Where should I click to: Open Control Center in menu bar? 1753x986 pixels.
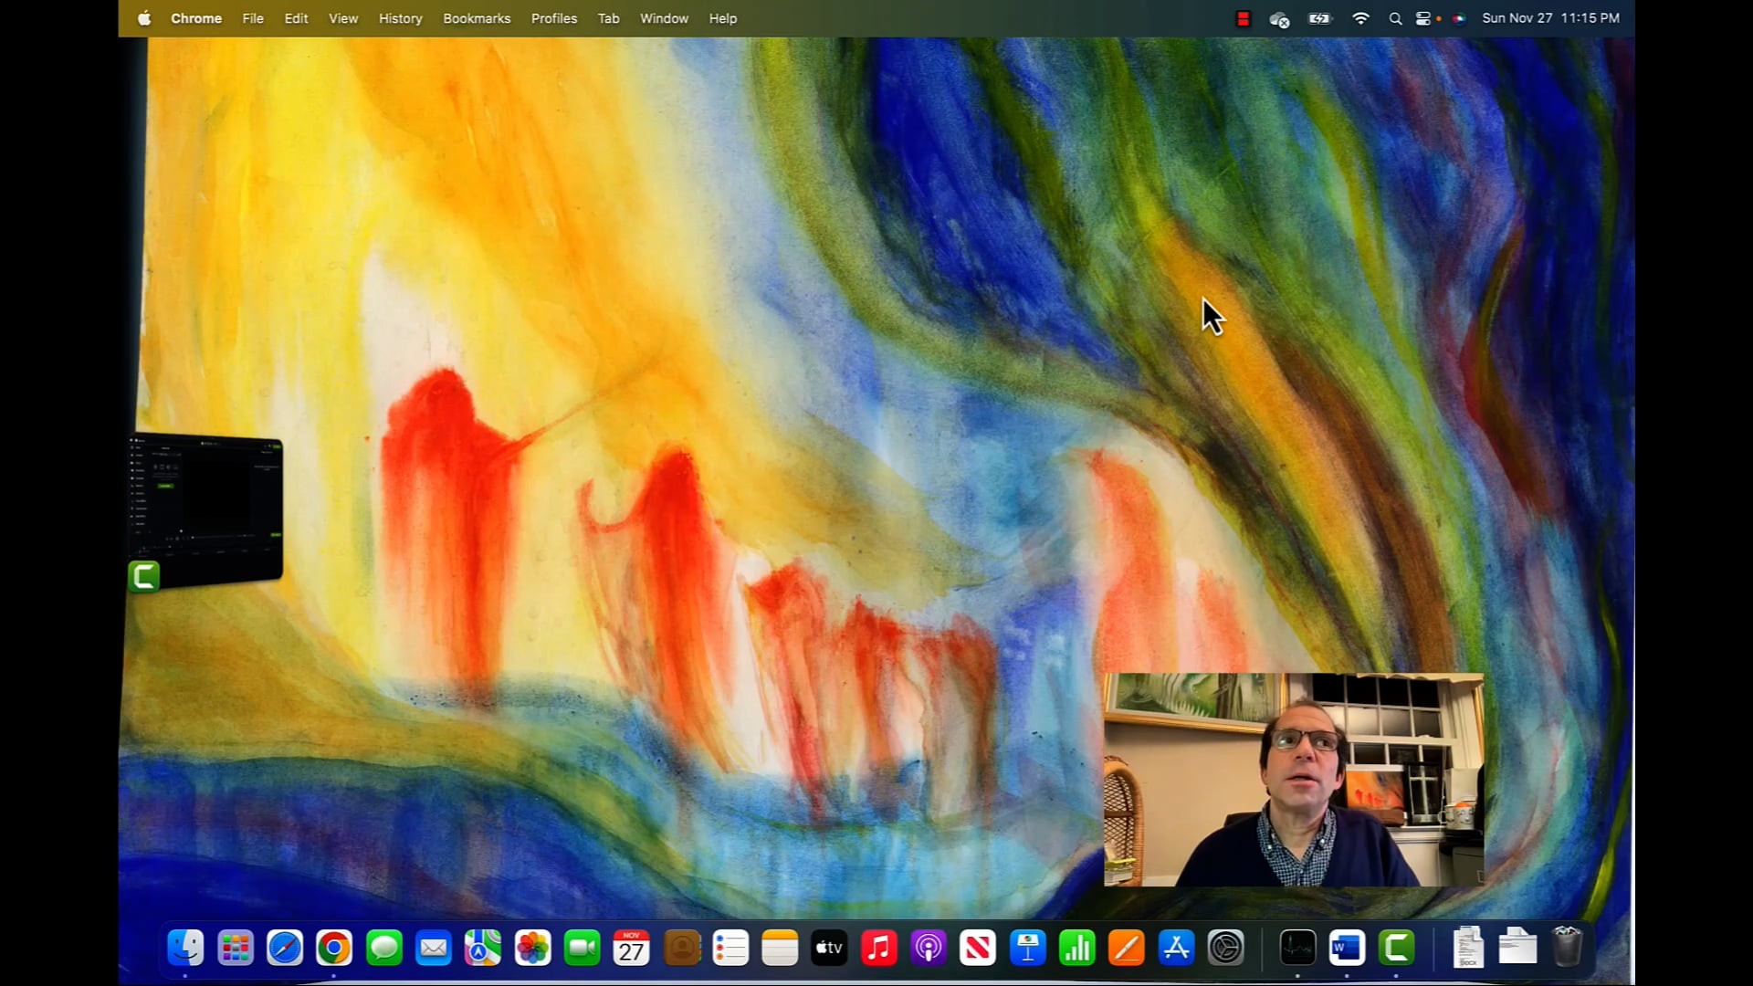click(1423, 18)
